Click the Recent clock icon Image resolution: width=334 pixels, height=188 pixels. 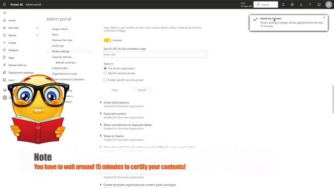5,35
